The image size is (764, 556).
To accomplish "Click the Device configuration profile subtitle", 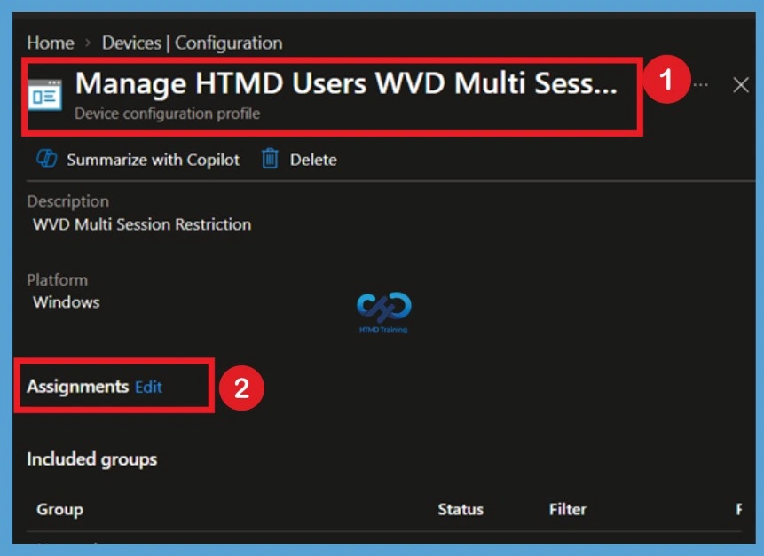I will (167, 114).
